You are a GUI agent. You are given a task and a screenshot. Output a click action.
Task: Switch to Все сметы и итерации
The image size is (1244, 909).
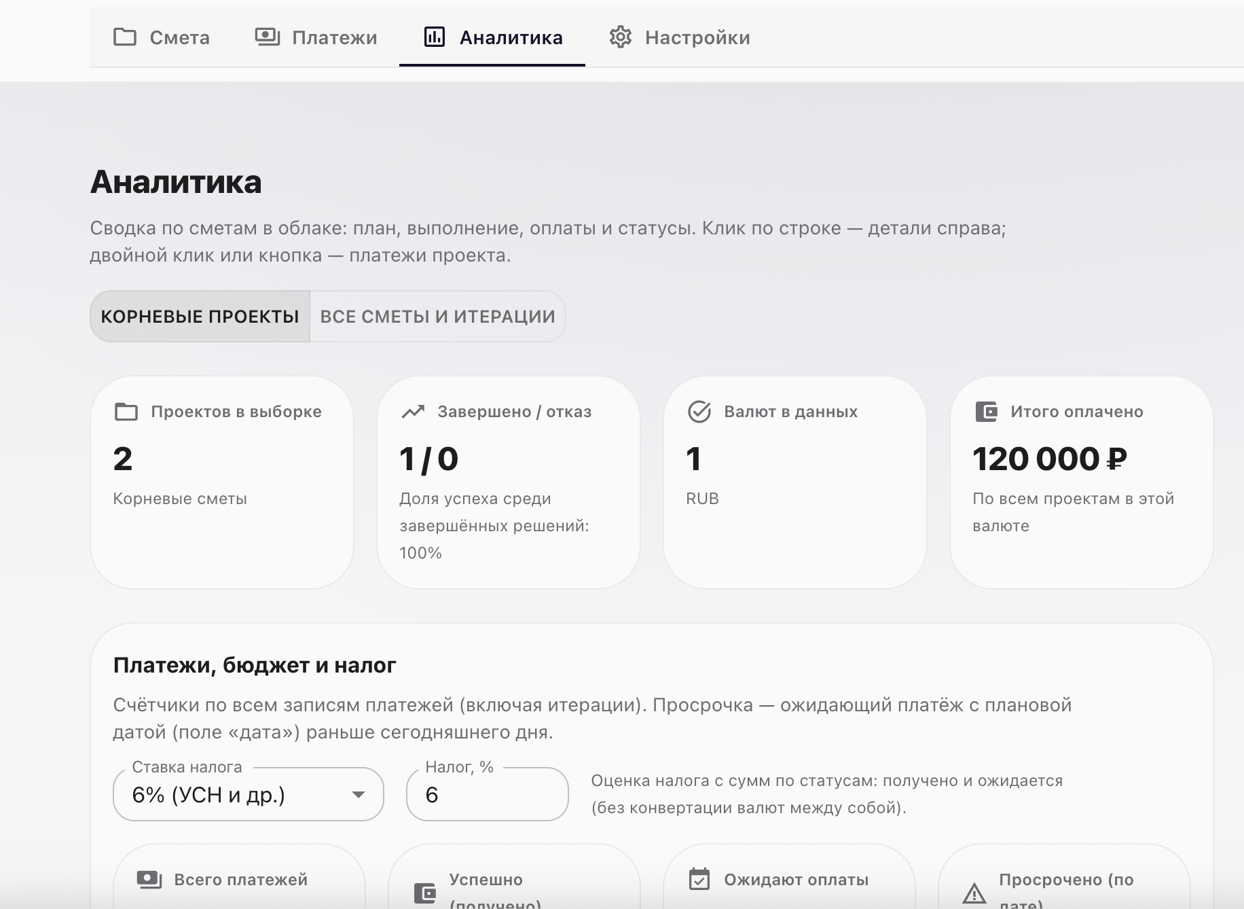click(438, 317)
